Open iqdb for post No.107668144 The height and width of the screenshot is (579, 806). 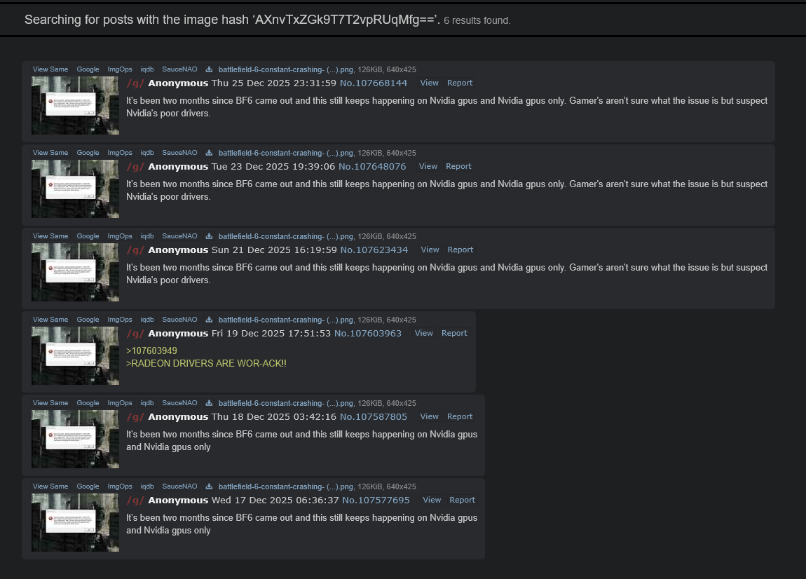[x=147, y=69]
